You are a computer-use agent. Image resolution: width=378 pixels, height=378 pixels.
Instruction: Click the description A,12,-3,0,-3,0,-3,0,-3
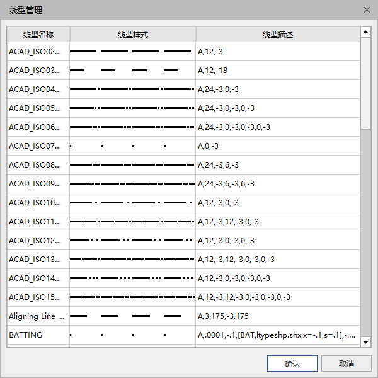tap(234, 278)
